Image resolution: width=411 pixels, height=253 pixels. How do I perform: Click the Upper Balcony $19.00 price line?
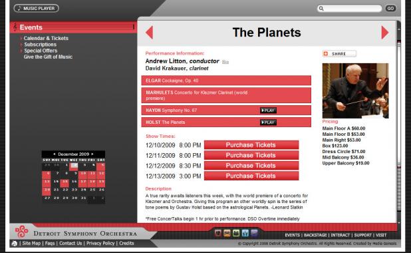coord(346,163)
